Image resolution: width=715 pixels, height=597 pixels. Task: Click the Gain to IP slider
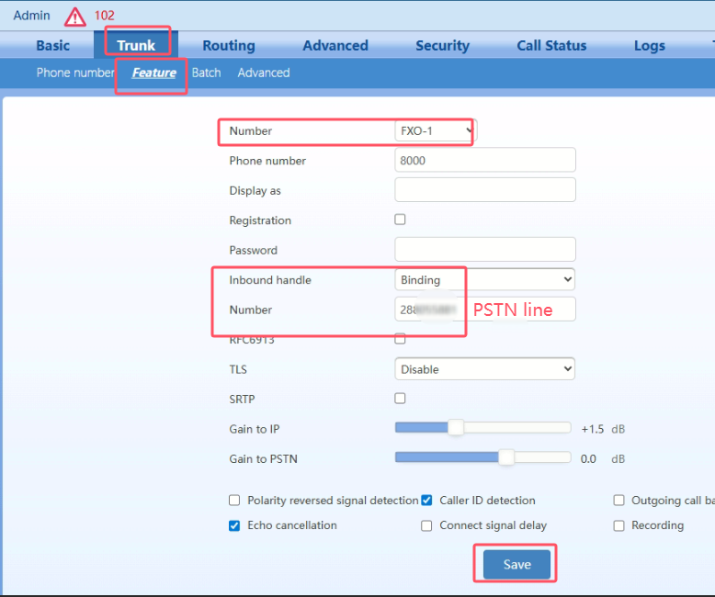tap(455, 428)
